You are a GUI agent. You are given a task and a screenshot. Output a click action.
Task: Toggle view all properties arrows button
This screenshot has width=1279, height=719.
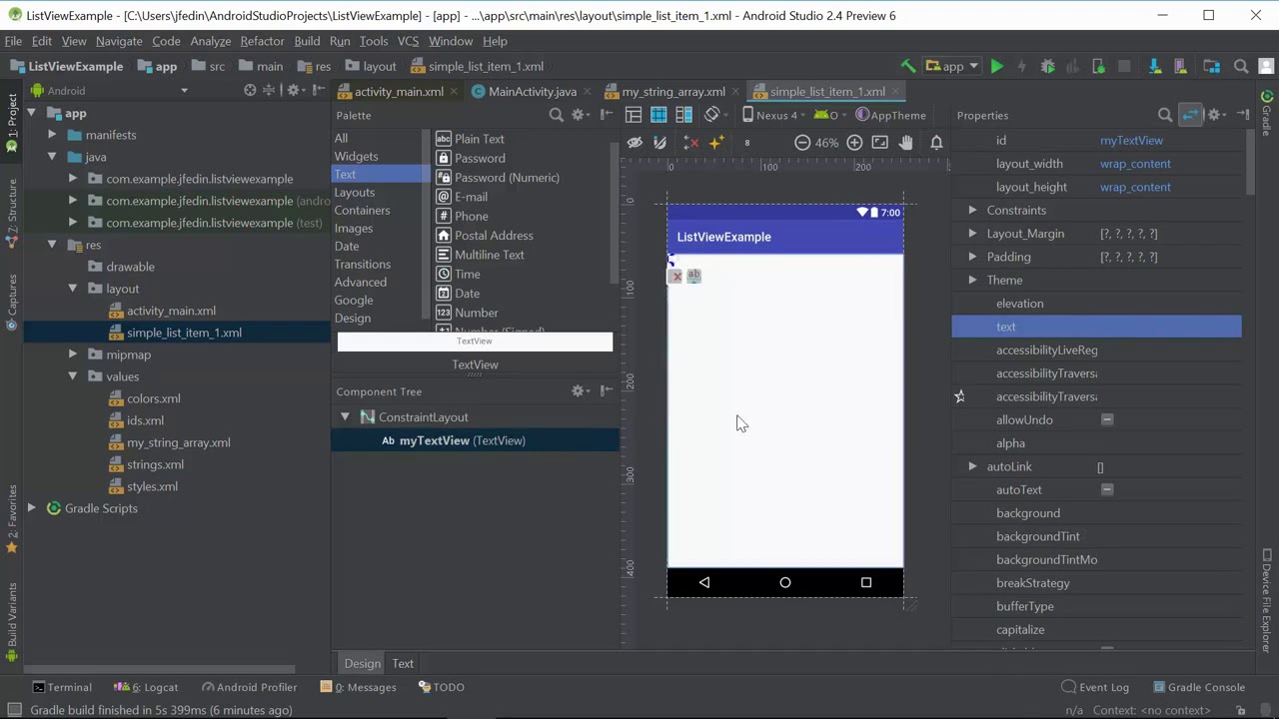coord(1190,115)
